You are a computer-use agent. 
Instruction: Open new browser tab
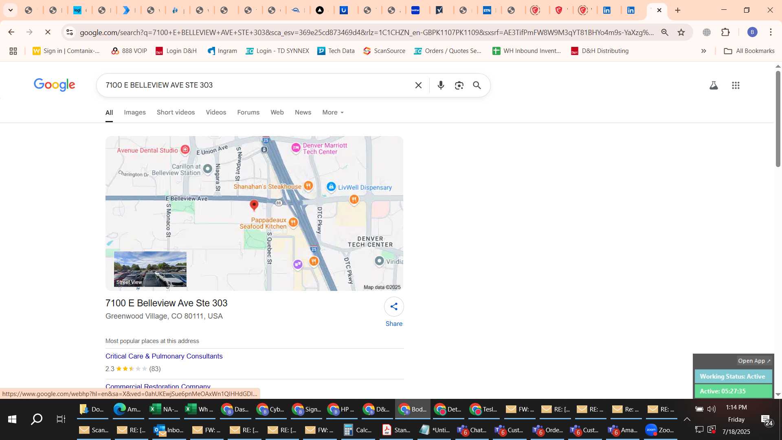pyautogui.click(x=678, y=10)
